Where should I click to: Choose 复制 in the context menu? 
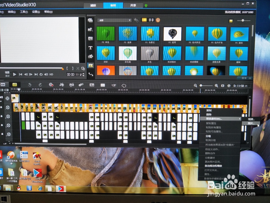(x=209, y=110)
